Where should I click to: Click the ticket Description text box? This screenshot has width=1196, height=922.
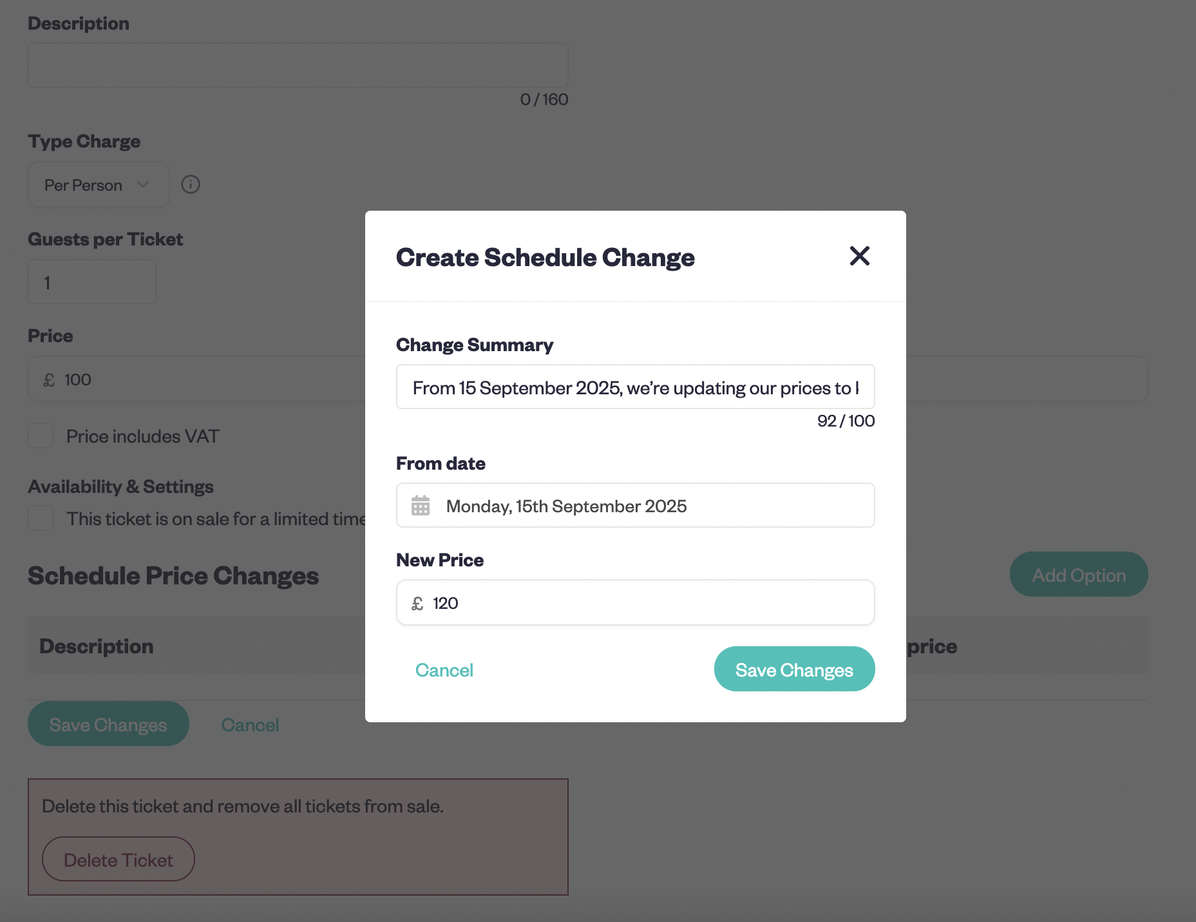[298, 65]
